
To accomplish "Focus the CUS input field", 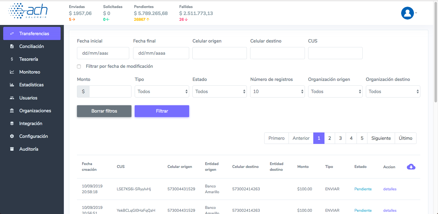I will click(335, 53).
